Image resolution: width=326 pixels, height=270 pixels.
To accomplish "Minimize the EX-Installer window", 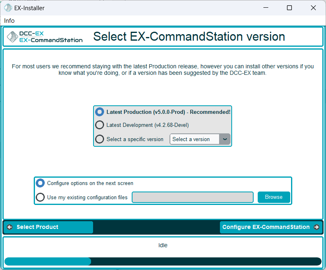I will (x=265, y=8).
